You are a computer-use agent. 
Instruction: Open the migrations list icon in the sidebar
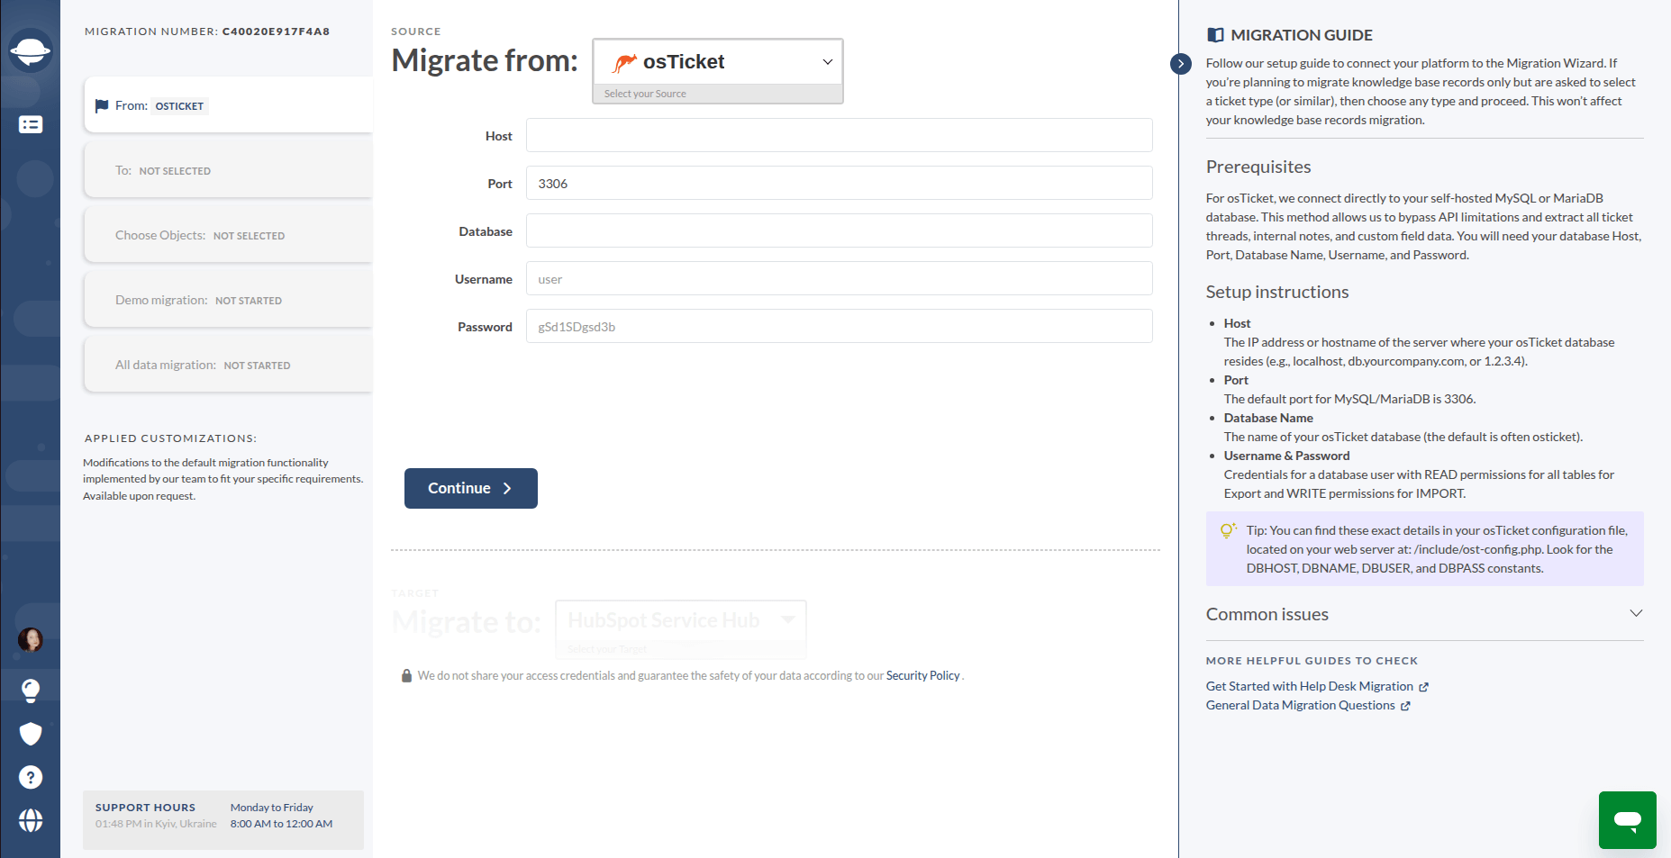click(31, 124)
